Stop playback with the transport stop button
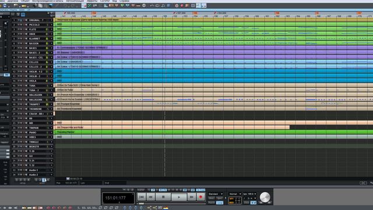 click(x=163, y=197)
